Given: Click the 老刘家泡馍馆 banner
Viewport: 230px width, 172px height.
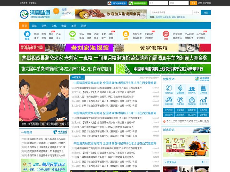Looking at the screenshot, I should coord(89,48).
